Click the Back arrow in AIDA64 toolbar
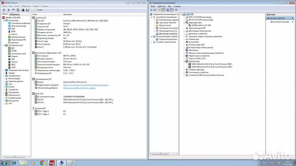The image size is (296, 166). (x=4, y=10)
